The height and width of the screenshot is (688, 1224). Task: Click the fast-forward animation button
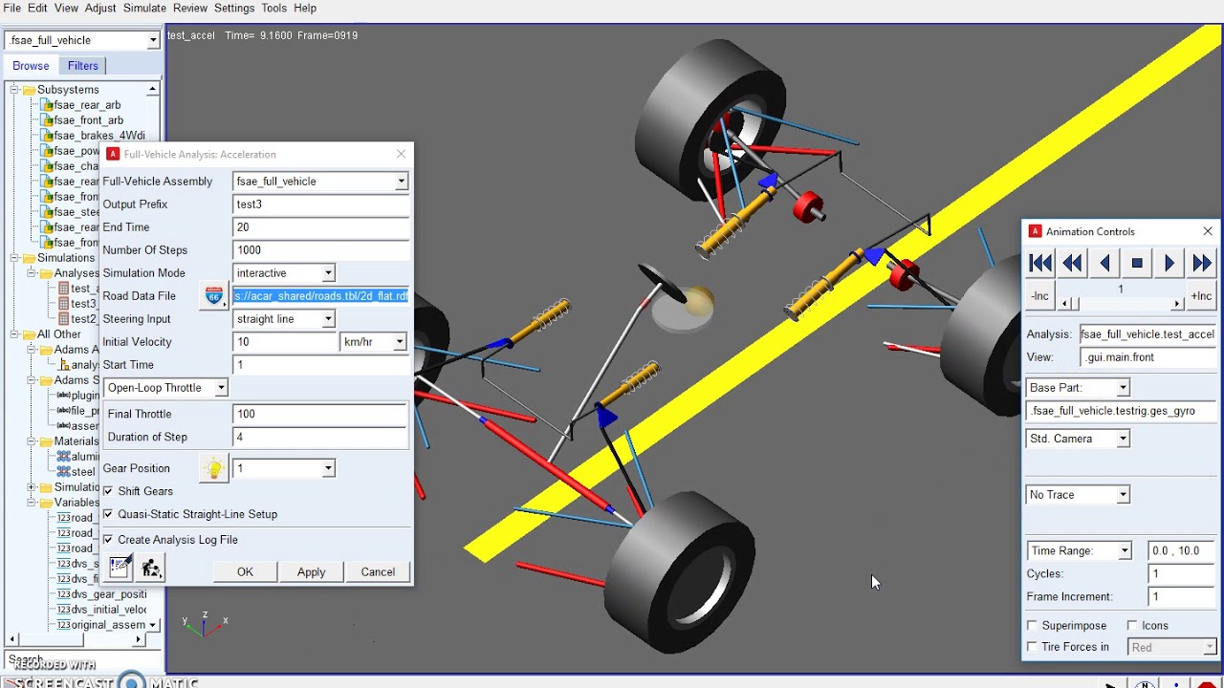1202,264
